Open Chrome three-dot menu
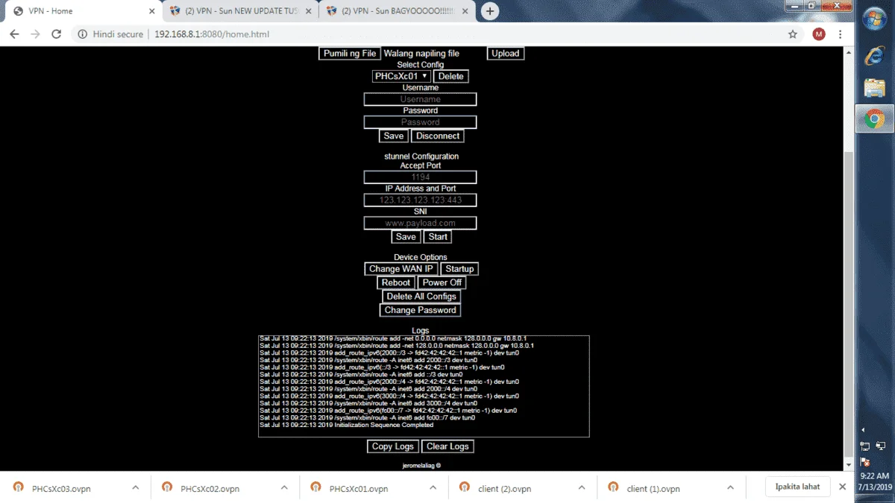895x503 pixels. [x=841, y=34]
